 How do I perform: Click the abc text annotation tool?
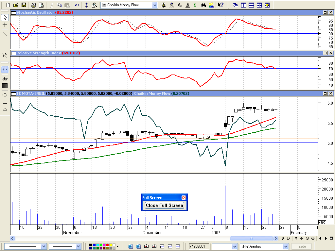tap(5, 79)
